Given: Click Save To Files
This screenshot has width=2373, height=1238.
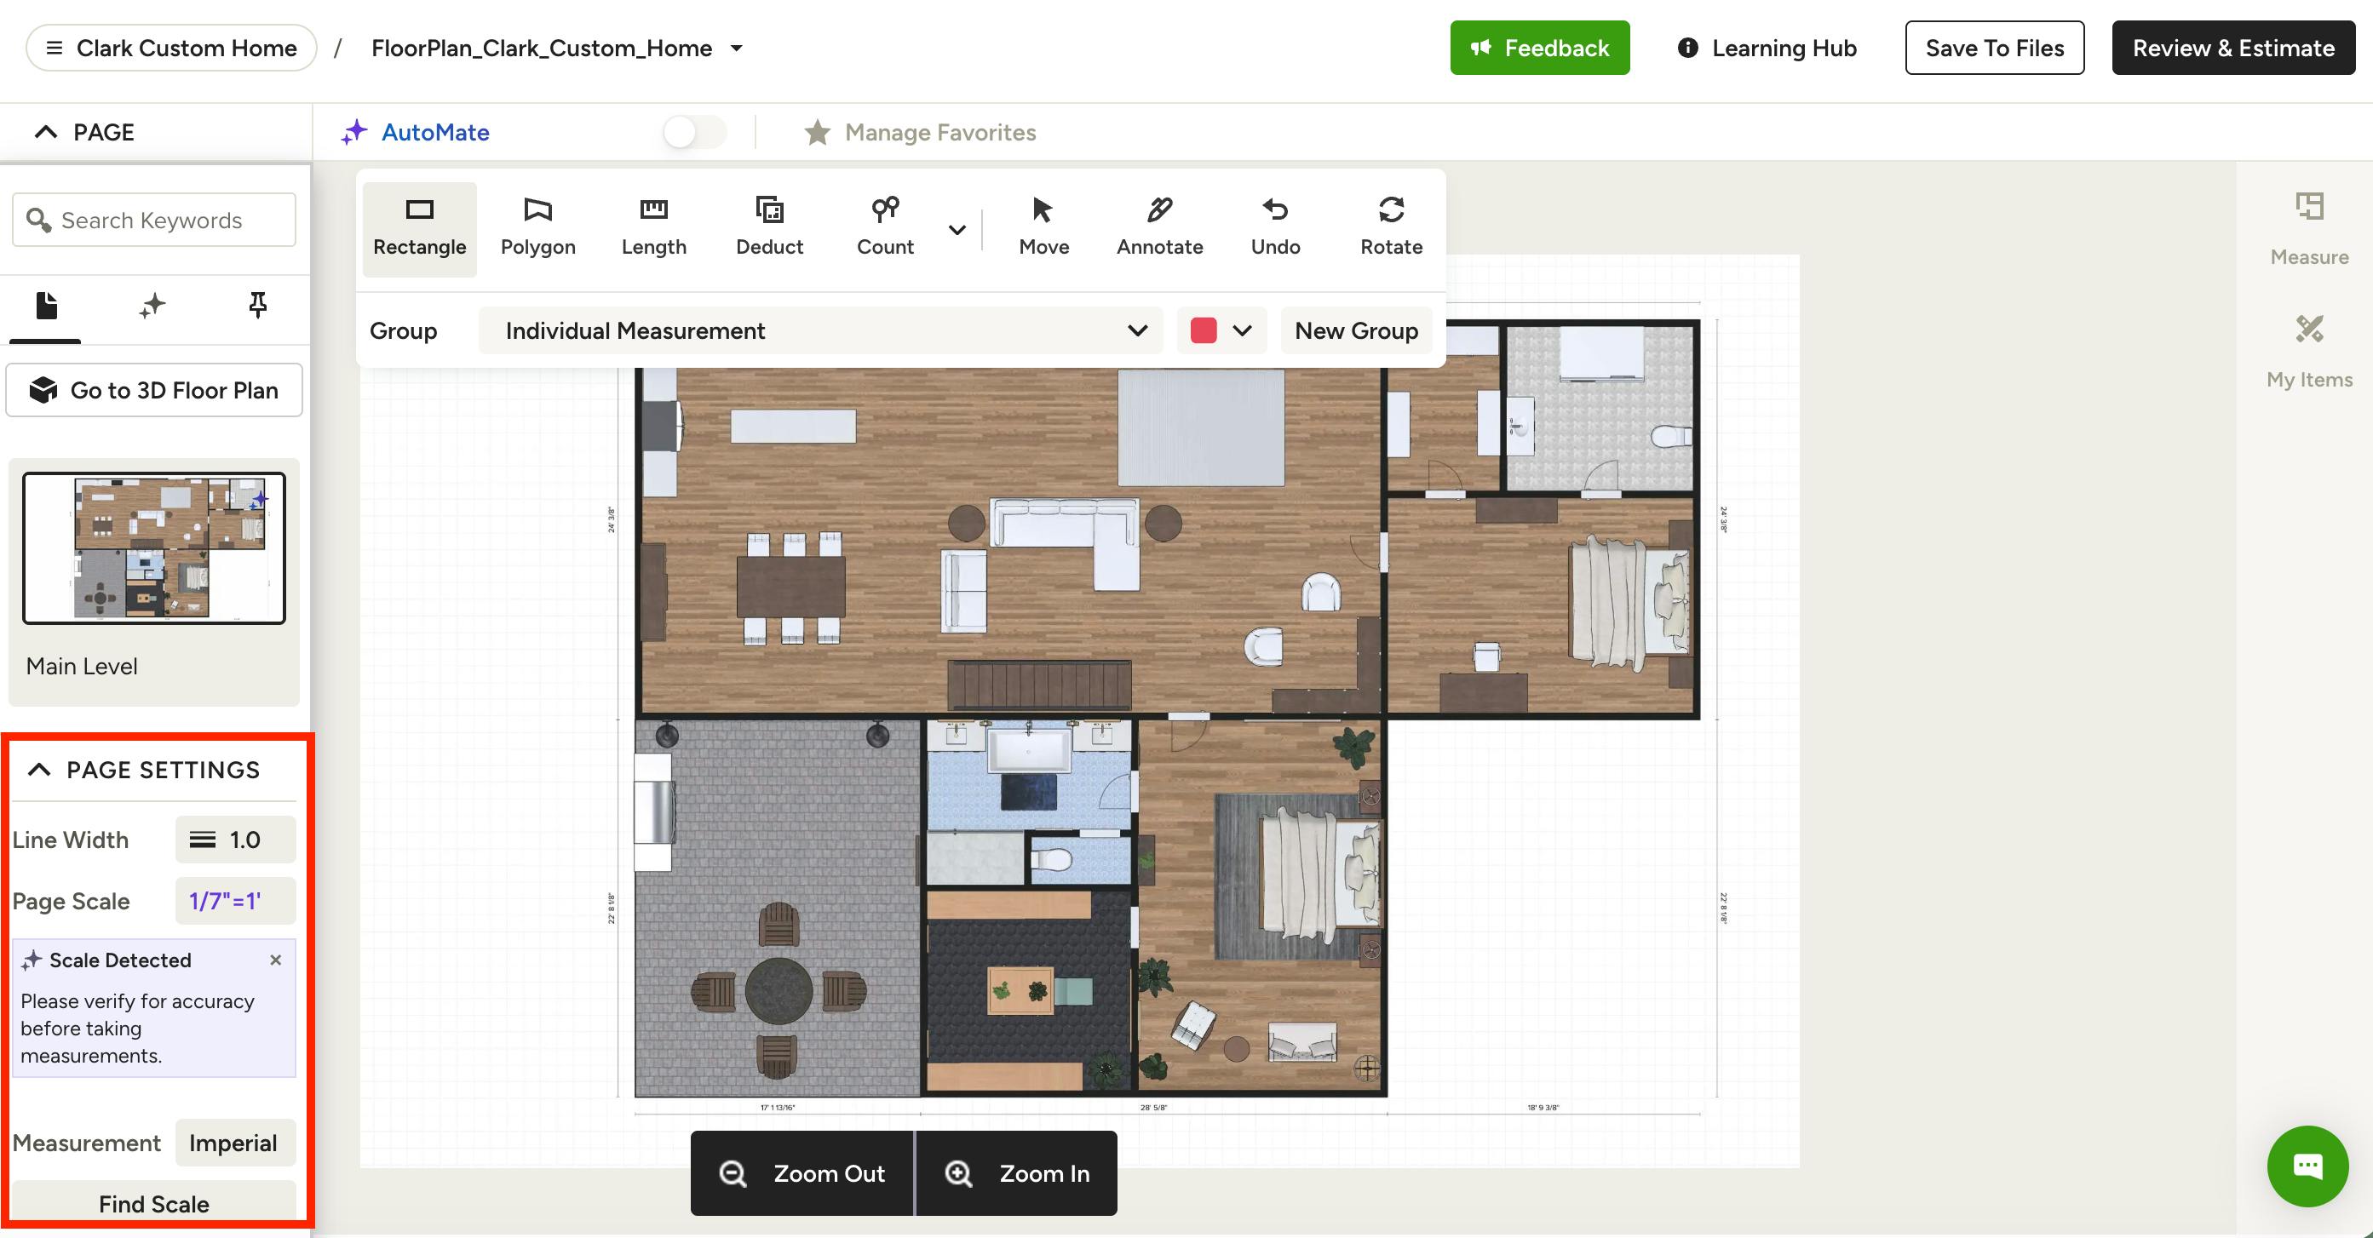Looking at the screenshot, I should [x=1993, y=48].
